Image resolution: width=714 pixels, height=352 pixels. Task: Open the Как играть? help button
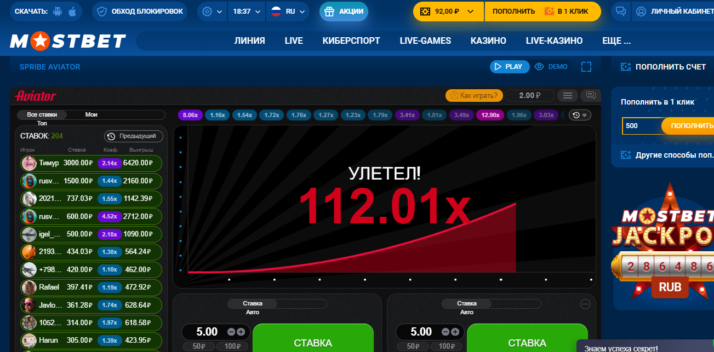click(474, 95)
